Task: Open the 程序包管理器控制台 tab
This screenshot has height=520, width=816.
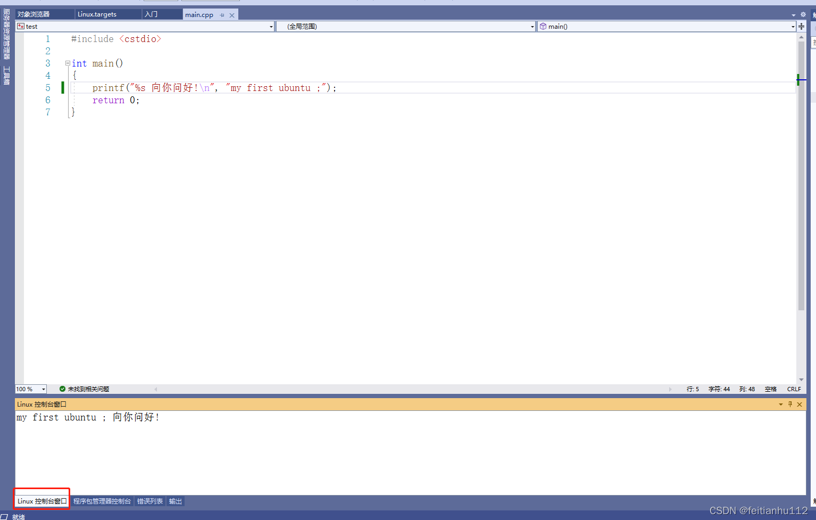Action: tap(102, 501)
